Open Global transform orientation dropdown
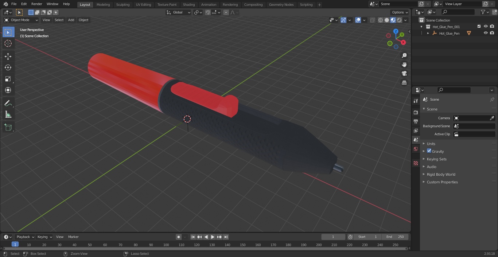This screenshot has width=498, height=257. [179, 12]
